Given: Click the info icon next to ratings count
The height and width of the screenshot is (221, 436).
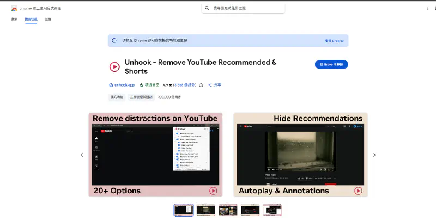Looking at the screenshot, I should click(201, 85).
